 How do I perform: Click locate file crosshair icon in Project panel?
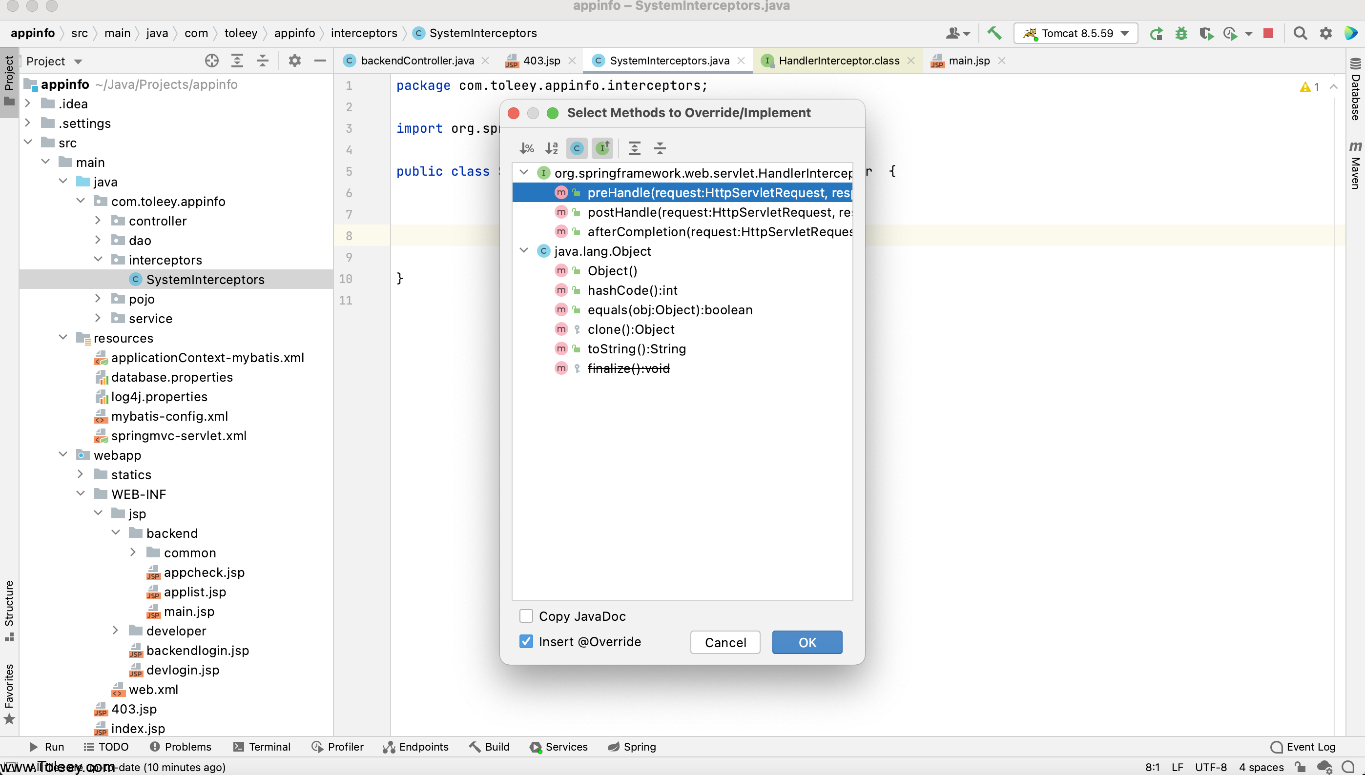coord(211,61)
